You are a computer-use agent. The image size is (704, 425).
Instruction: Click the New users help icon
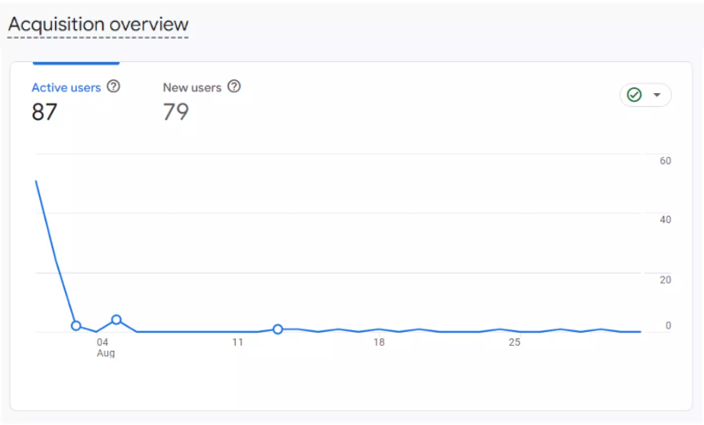(234, 87)
